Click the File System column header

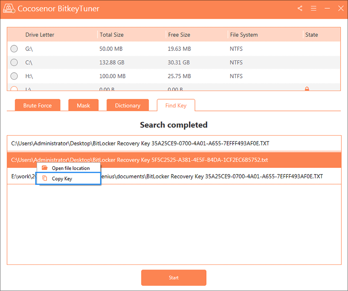[244, 35]
